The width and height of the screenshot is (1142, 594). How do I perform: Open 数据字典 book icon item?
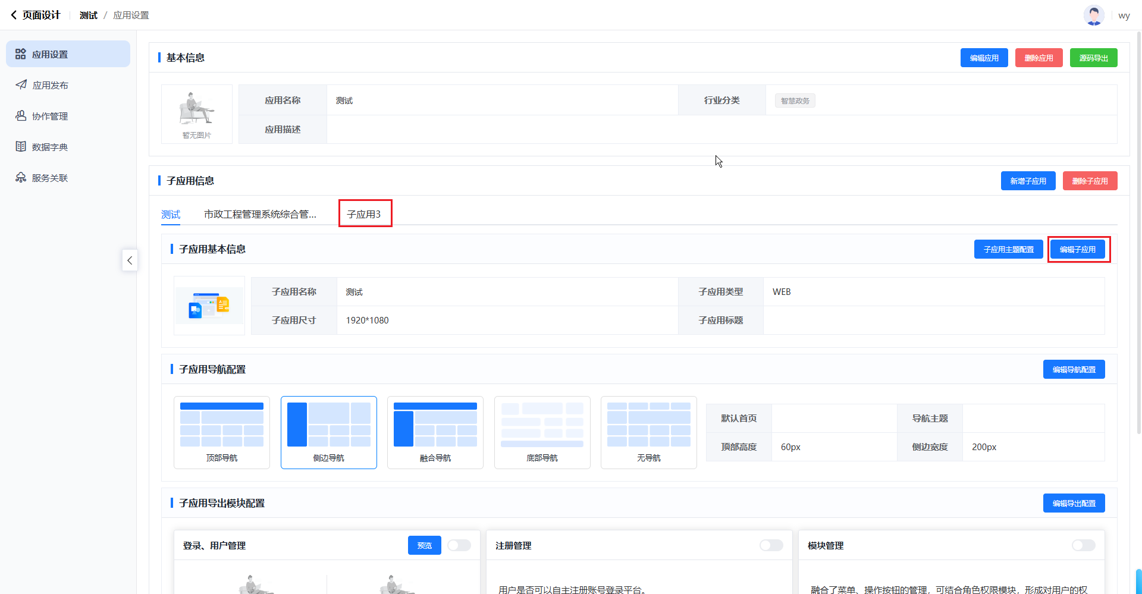click(x=50, y=147)
